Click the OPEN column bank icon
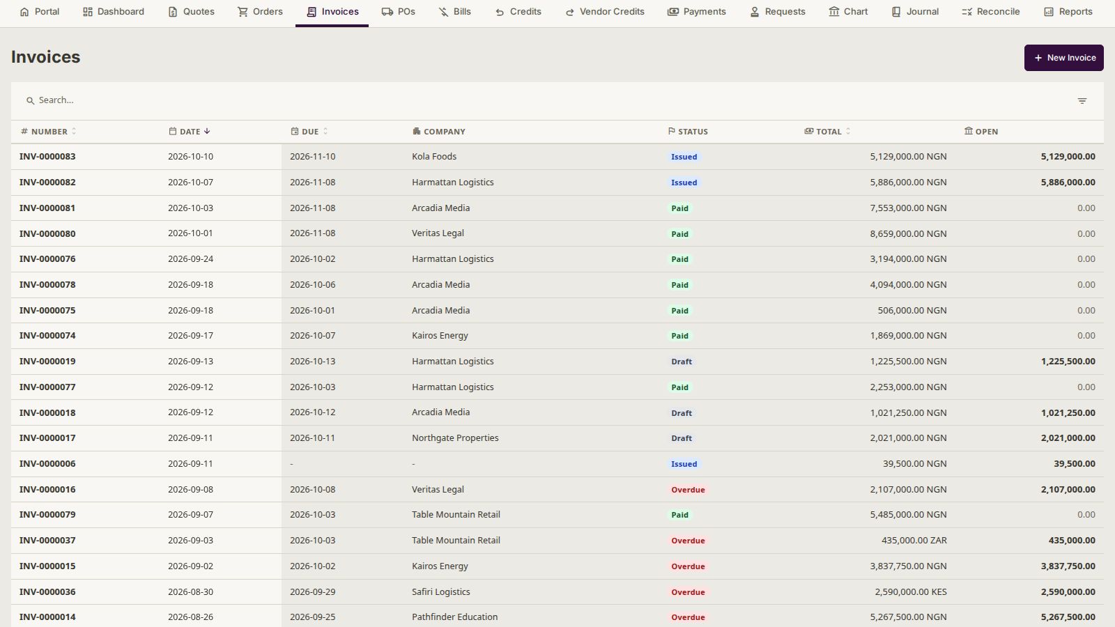The width and height of the screenshot is (1115, 627). pos(969,131)
